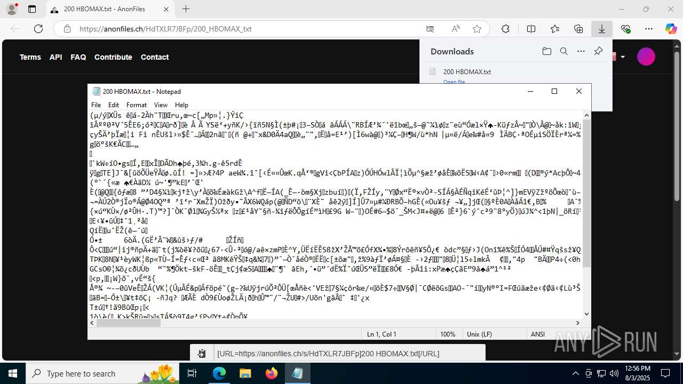Open the Collections icon
Image resolution: width=683 pixels, height=384 pixels.
[x=578, y=29]
